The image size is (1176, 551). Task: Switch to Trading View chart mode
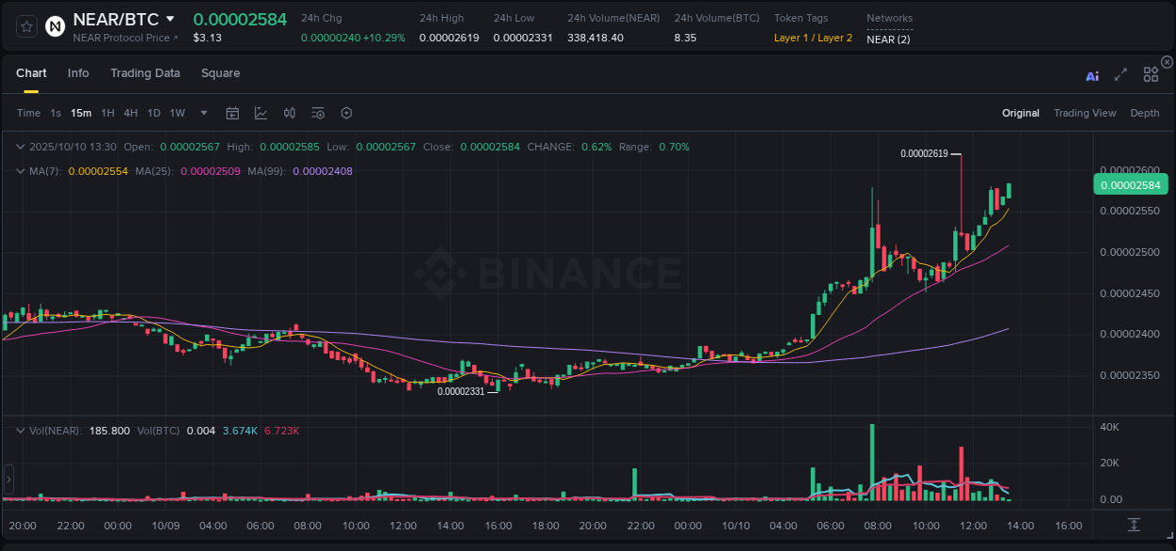pos(1085,113)
